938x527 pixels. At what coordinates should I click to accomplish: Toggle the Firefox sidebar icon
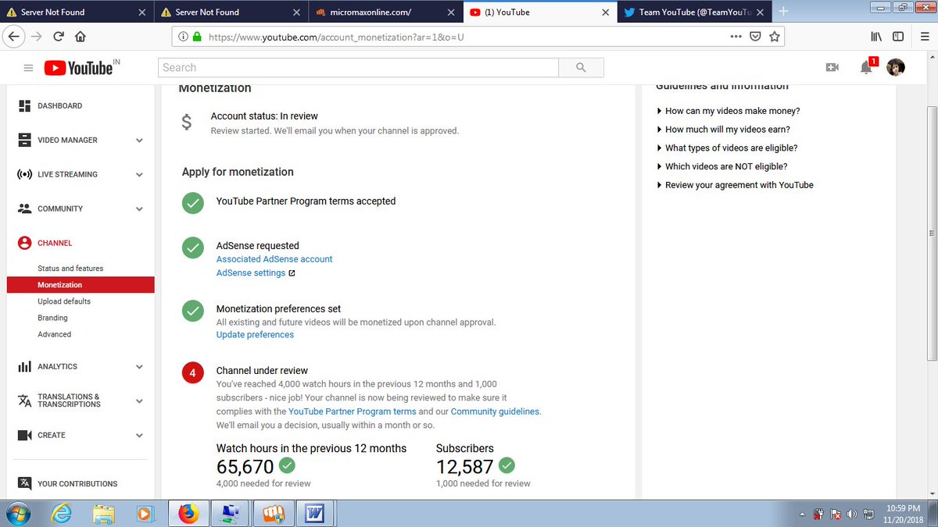tap(898, 37)
